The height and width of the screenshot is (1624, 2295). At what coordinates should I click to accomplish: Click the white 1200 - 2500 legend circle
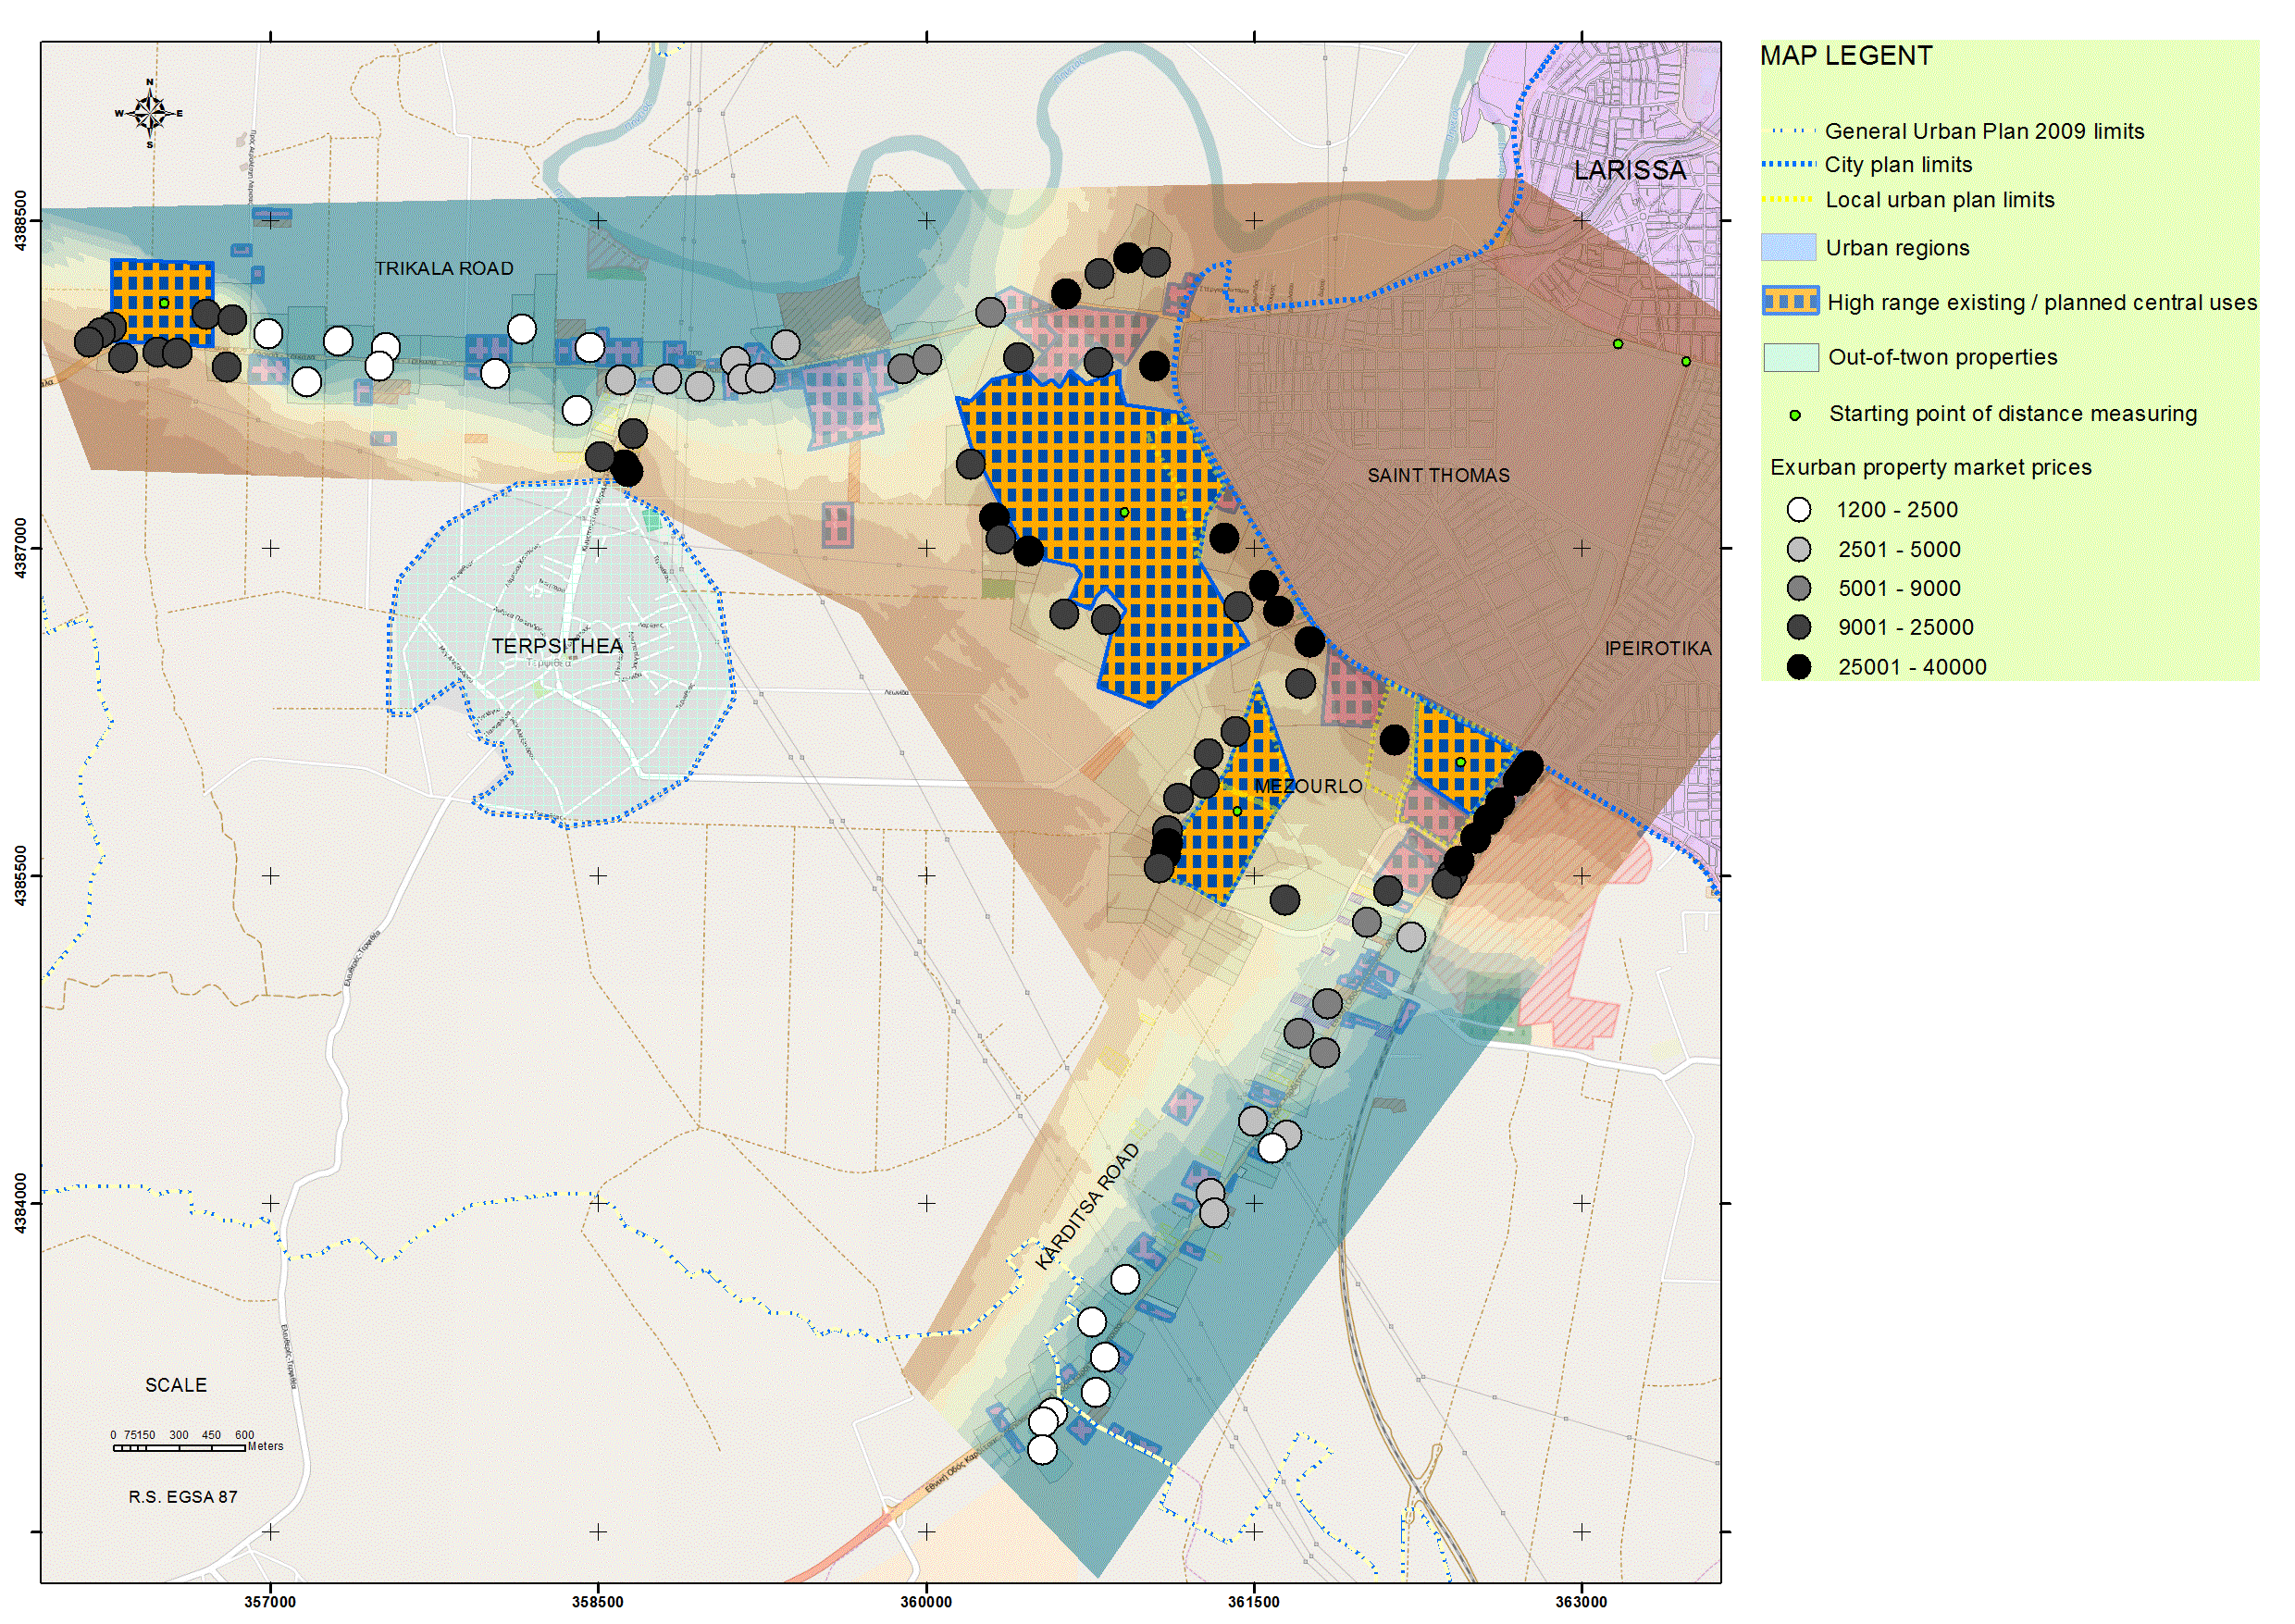coord(1798,510)
